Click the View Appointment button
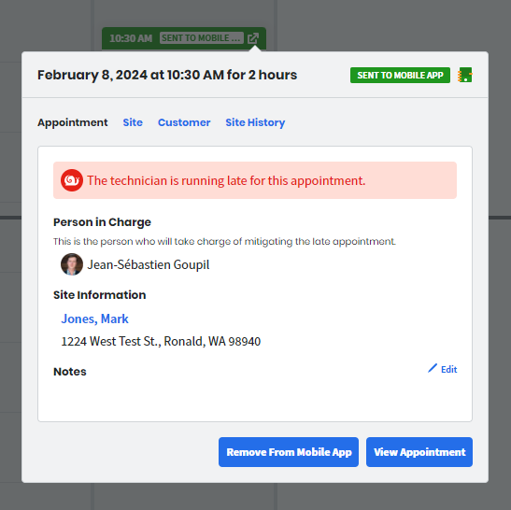 pos(419,452)
